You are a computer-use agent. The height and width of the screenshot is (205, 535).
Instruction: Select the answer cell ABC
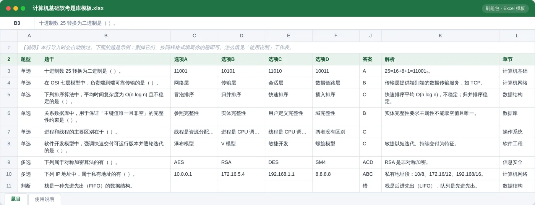(x=370, y=174)
